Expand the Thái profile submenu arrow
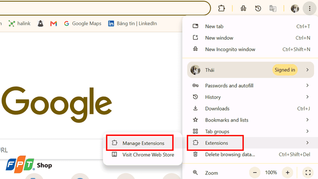This screenshot has width=318, height=179. pos(307,70)
